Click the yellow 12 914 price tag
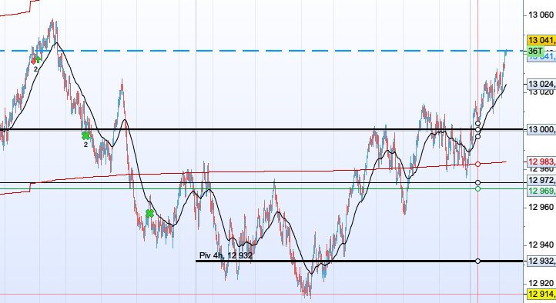The width and height of the screenshot is (556, 303). 541,294
